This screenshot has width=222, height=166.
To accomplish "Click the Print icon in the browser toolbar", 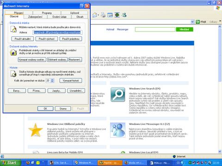I will pos(103,15).
